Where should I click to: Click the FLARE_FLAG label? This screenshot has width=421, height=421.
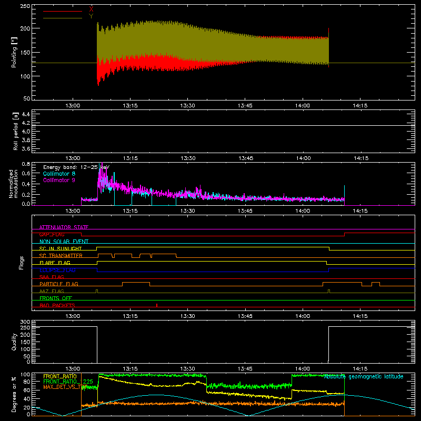coord(55,263)
